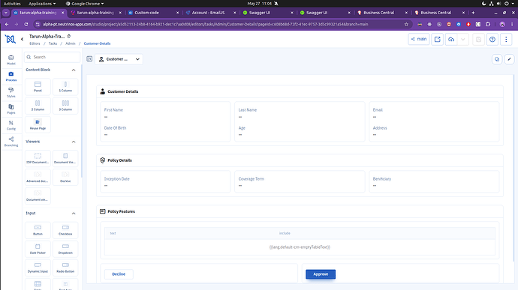Switch to the second Swagger UI tab
This screenshot has width=518, height=290.
(x=325, y=13)
